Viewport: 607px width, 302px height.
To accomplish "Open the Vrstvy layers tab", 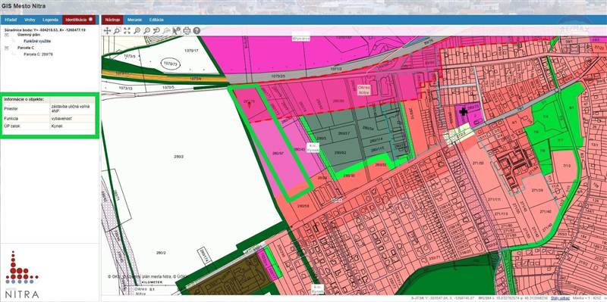I will pos(30,20).
